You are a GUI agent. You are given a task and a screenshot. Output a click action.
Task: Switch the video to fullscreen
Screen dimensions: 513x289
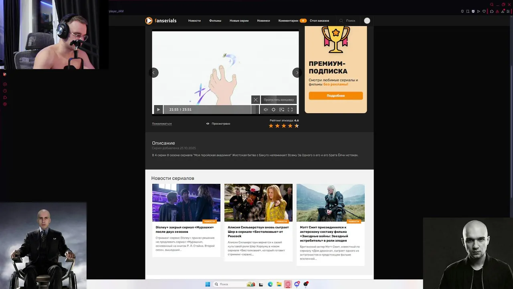290,110
